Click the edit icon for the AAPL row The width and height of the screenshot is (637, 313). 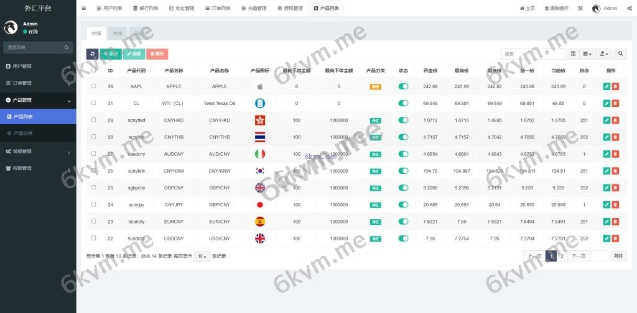pos(607,86)
